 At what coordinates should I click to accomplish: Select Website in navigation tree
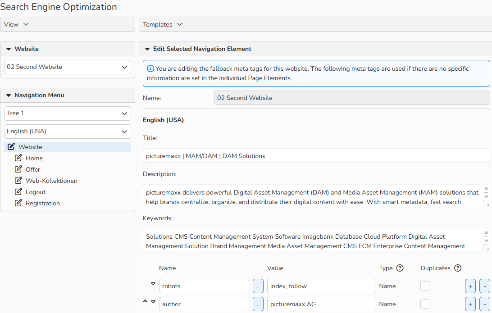click(30, 147)
